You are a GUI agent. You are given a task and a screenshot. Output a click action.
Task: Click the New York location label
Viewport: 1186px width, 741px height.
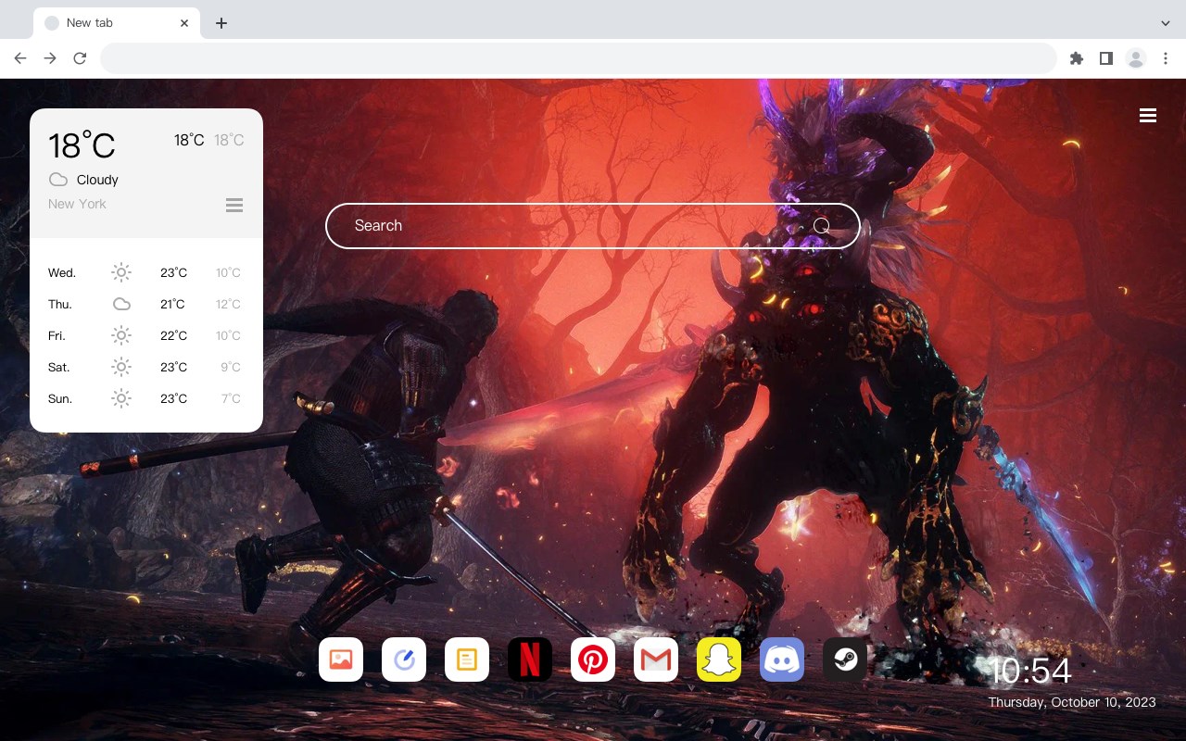pyautogui.click(x=77, y=204)
